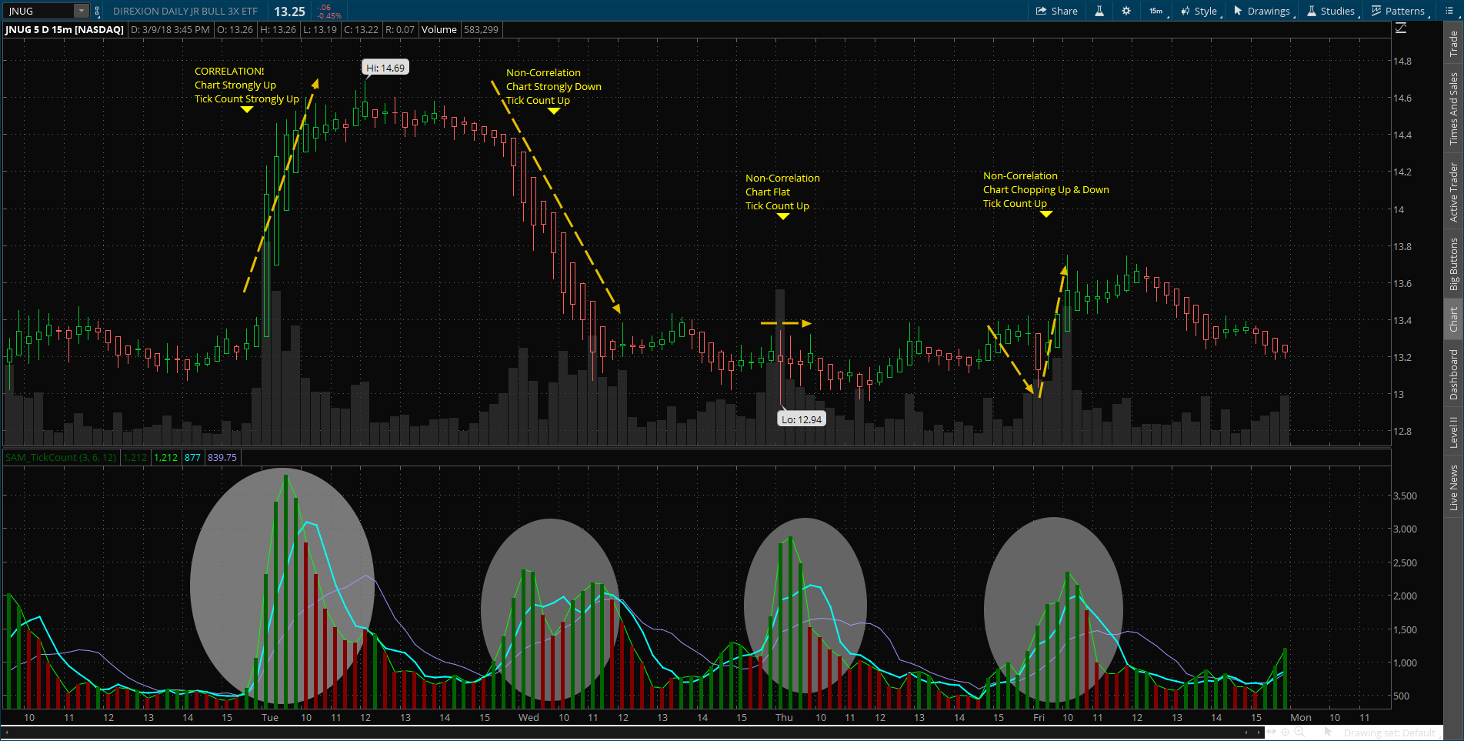Image resolution: width=1464 pixels, height=741 pixels.
Task: Click the pan/expand chart icon
Action: [x=1272, y=732]
